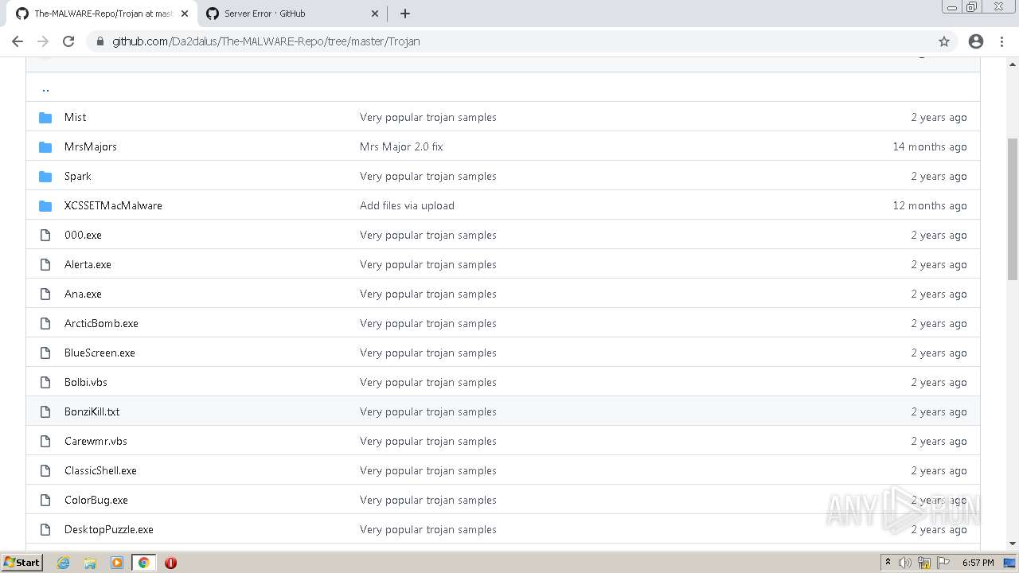The height and width of the screenshot is (573, 1019).
Task: Open the Spark folder link
Action: 78,176
